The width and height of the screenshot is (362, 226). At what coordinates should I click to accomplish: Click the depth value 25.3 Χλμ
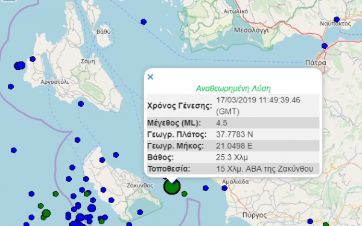(232, 157)
